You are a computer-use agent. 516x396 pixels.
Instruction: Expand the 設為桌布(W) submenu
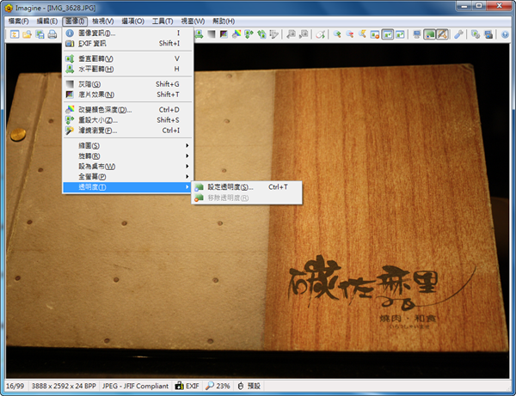tap(127, 167)
